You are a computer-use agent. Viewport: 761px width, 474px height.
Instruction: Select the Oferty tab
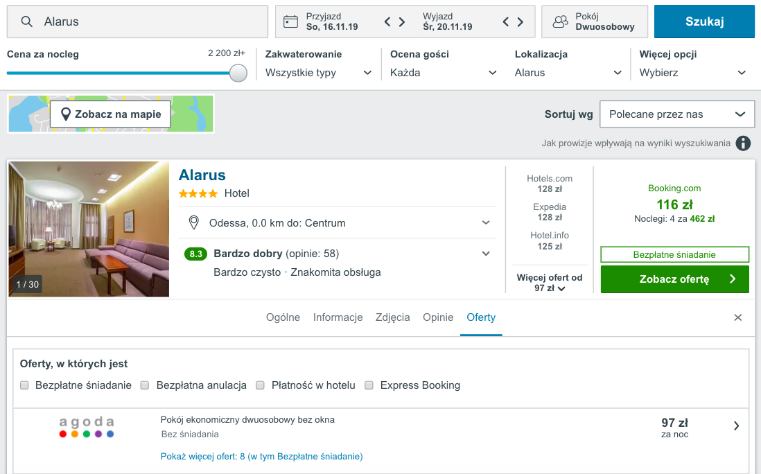coord(481,317)
